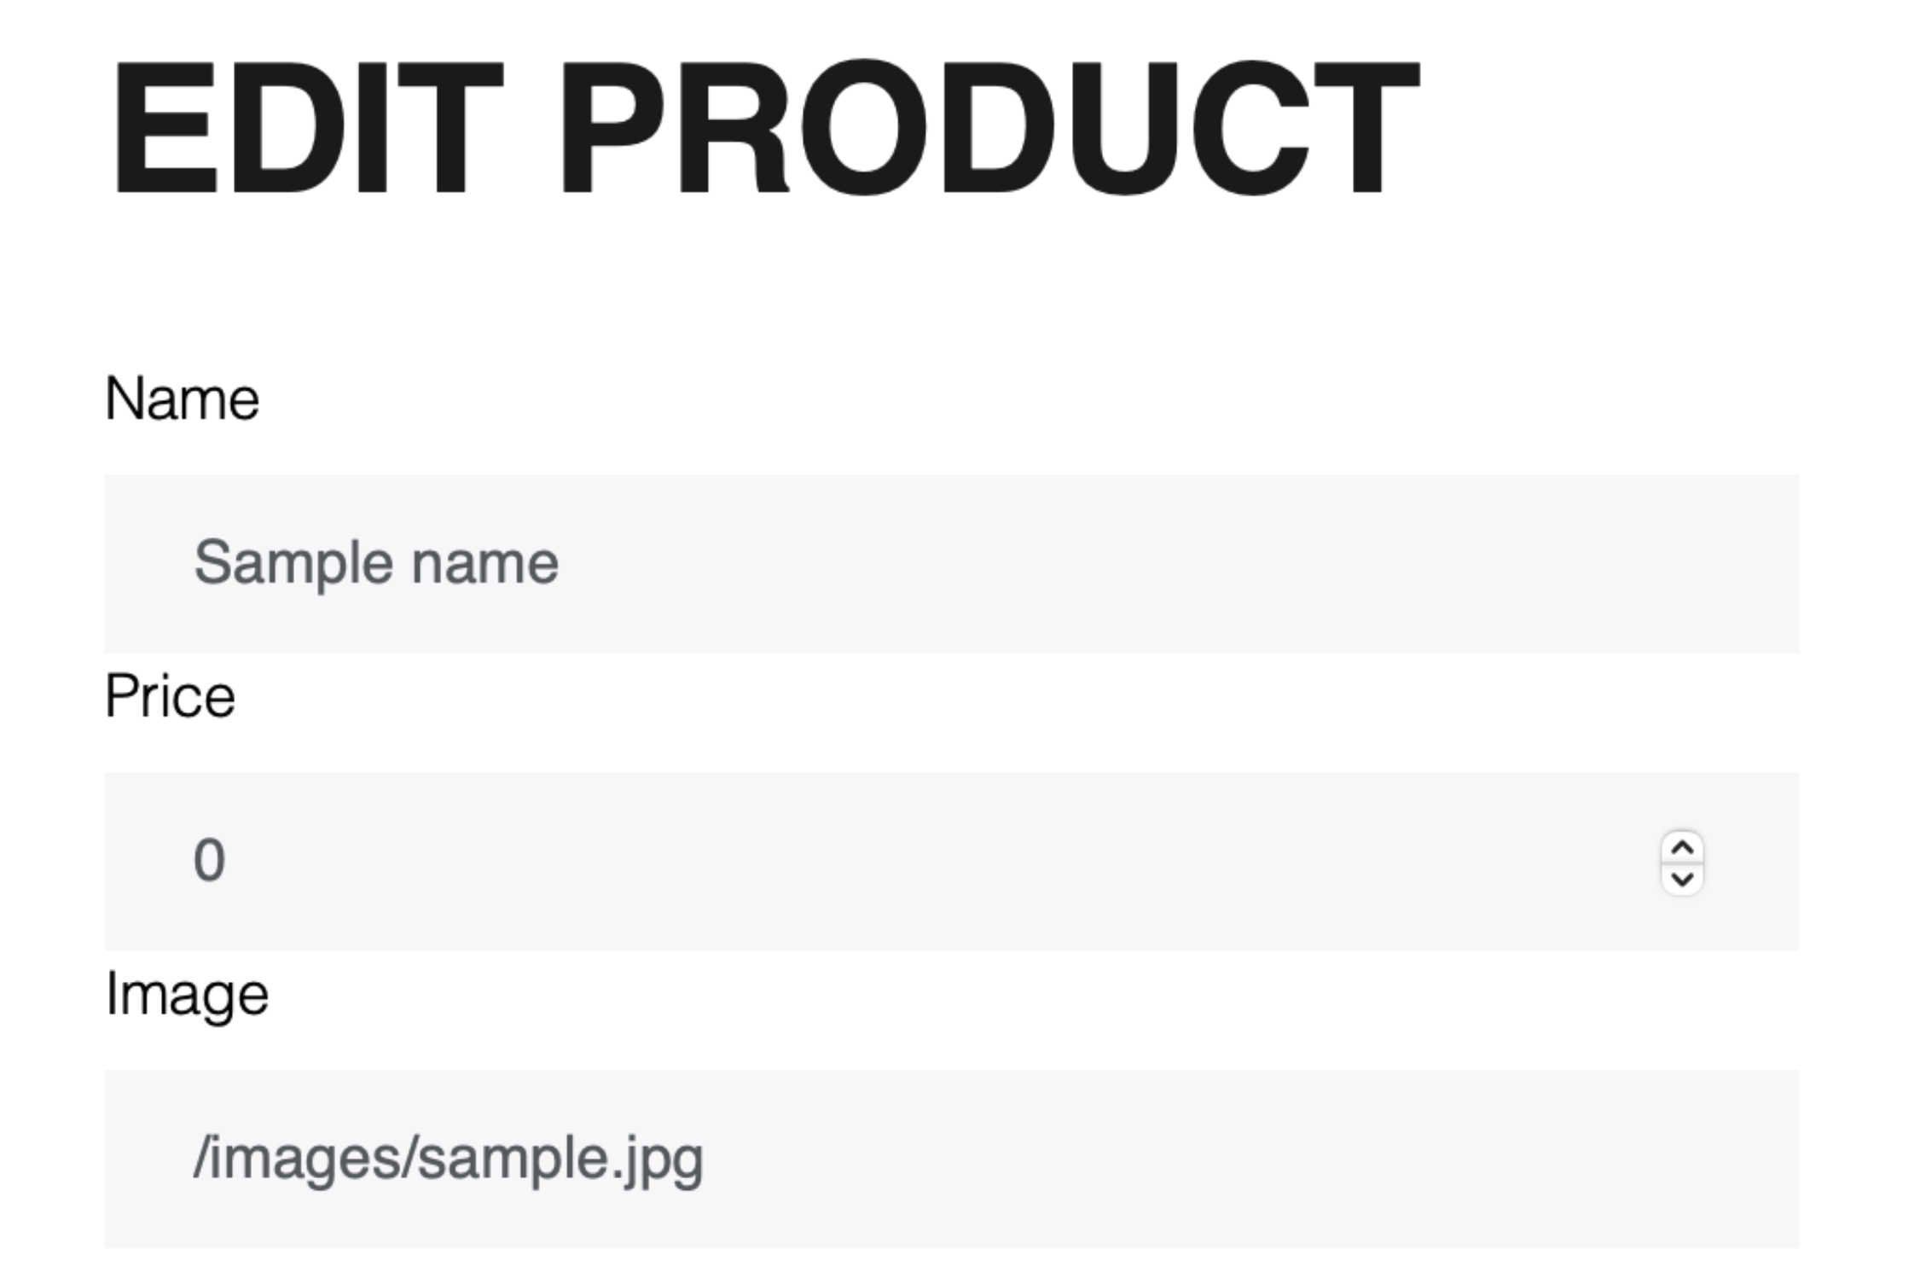This screenshot has width=1926, height=1284.
Task: Click the Name field label
Action: click(182, 399)
